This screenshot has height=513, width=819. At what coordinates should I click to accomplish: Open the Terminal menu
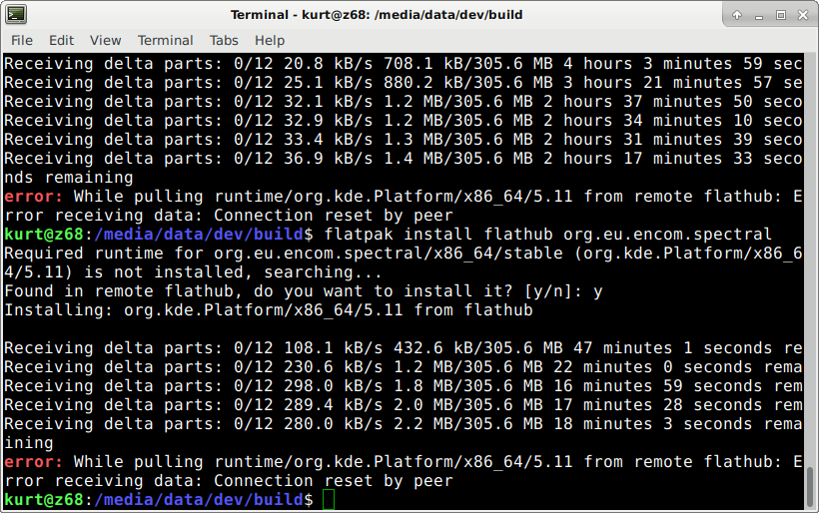coord(165,40)
